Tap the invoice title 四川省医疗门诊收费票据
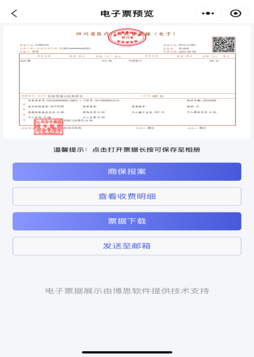 [x=126, y=34]
